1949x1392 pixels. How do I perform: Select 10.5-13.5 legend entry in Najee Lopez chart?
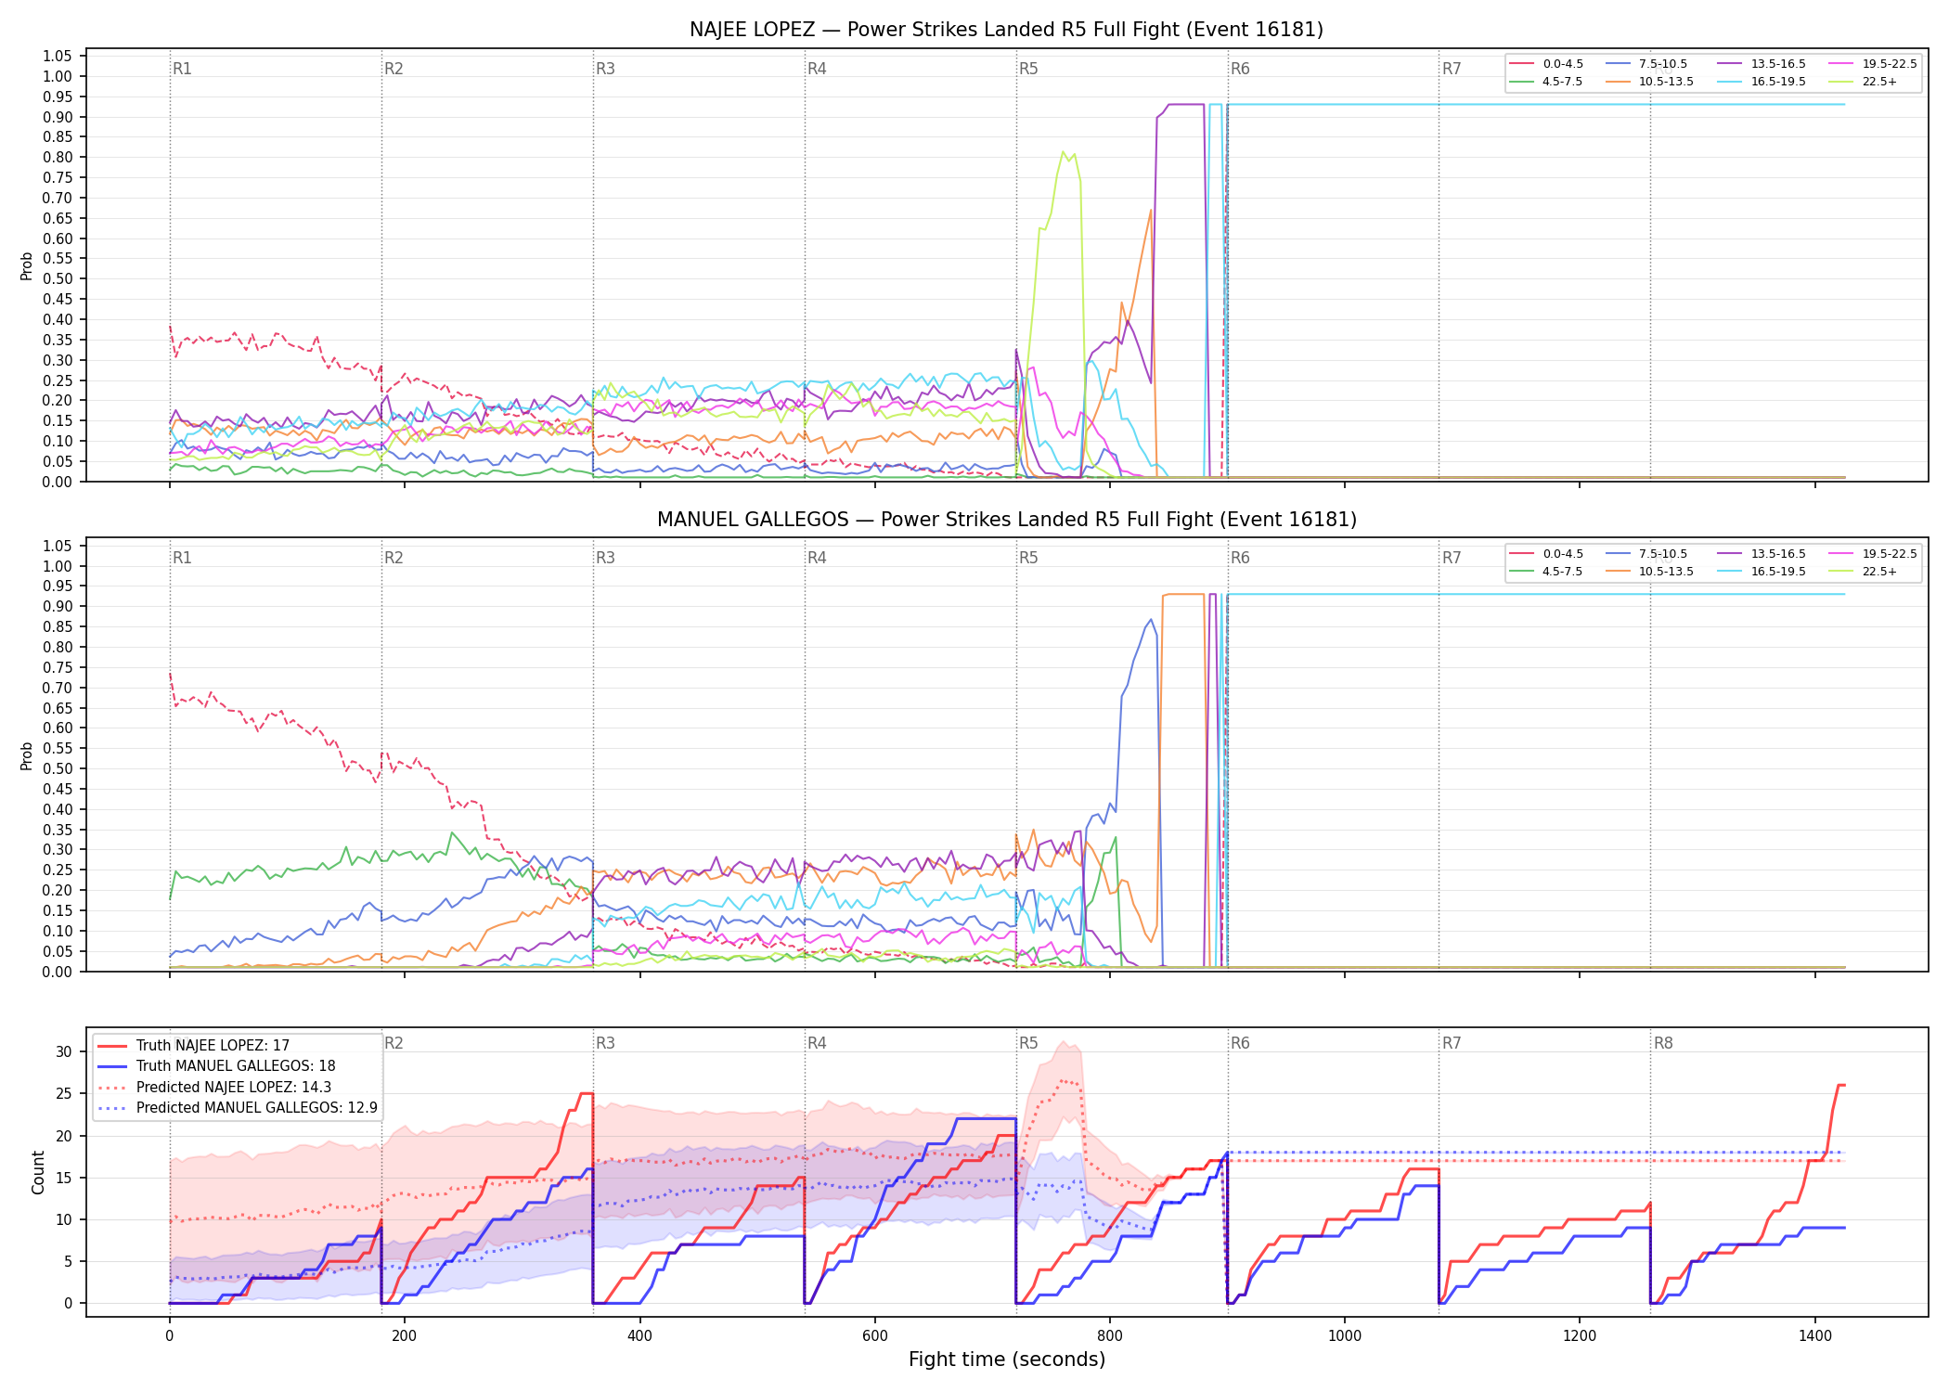[x=1649, y=82]
